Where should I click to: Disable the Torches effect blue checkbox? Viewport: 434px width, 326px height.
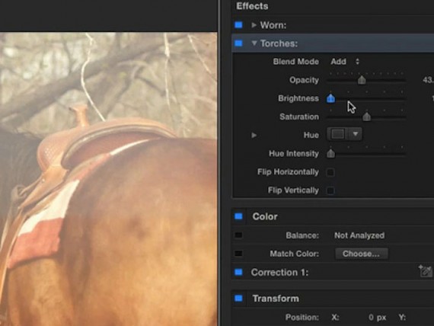[238, 43]
